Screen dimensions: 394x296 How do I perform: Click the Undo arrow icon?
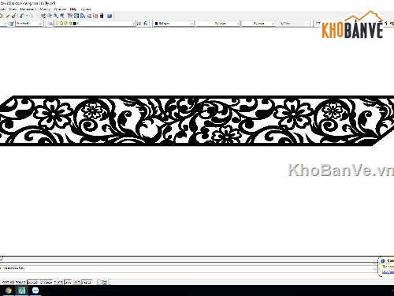[x=22, y=16]
